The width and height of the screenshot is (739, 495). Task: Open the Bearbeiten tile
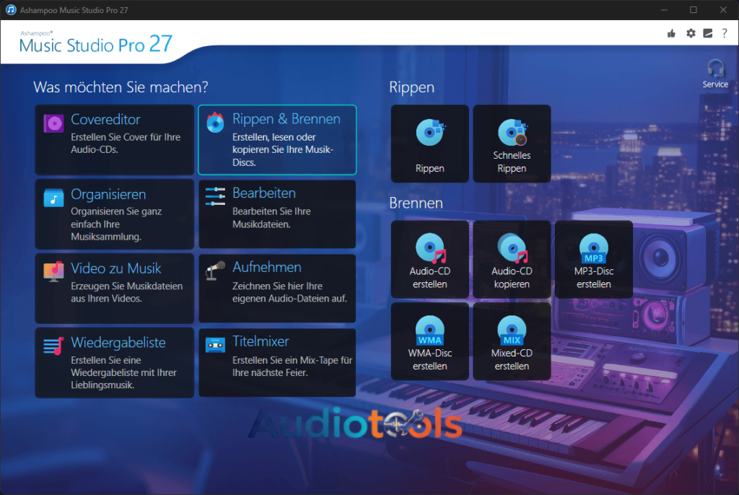click(x=277, y=214)
